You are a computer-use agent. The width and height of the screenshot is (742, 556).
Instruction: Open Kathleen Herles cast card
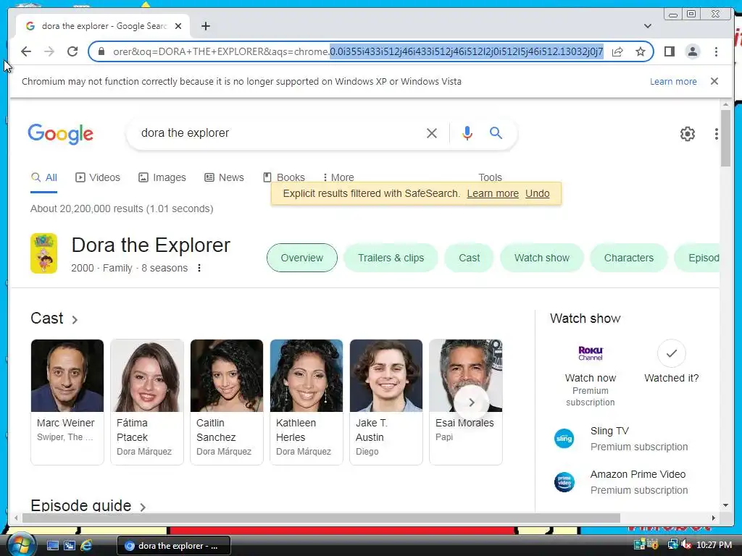point(307,402)
